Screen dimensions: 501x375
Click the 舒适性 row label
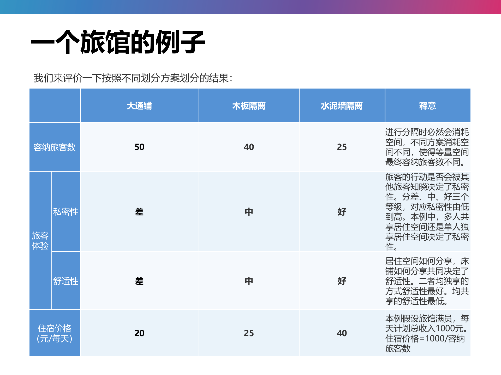pos(66,281)
